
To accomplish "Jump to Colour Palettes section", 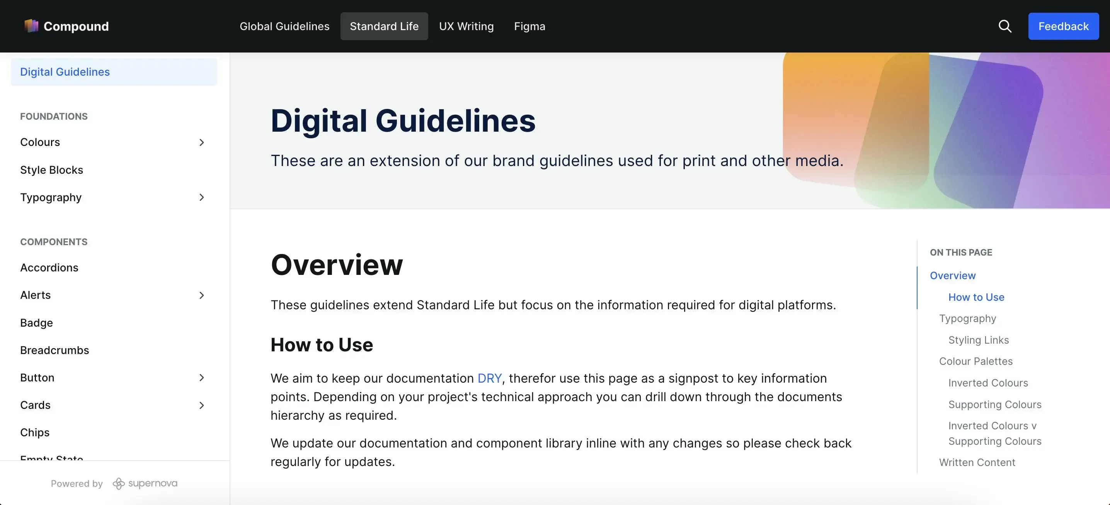I will point(976,361).
